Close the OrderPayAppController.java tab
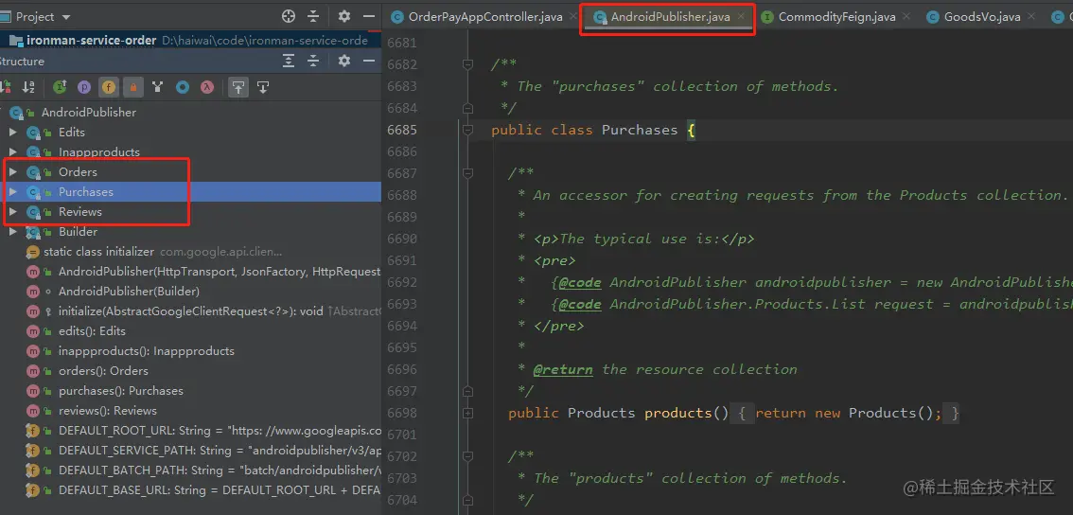The width and height of the screenshot is (1073, 515). click(x=572, y=16)
